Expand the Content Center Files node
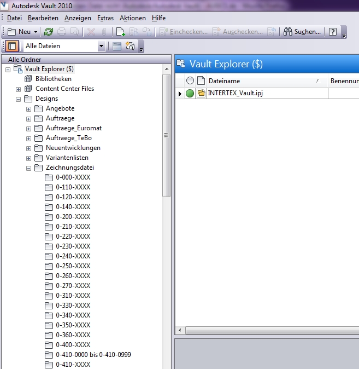 tap(19, 89)
